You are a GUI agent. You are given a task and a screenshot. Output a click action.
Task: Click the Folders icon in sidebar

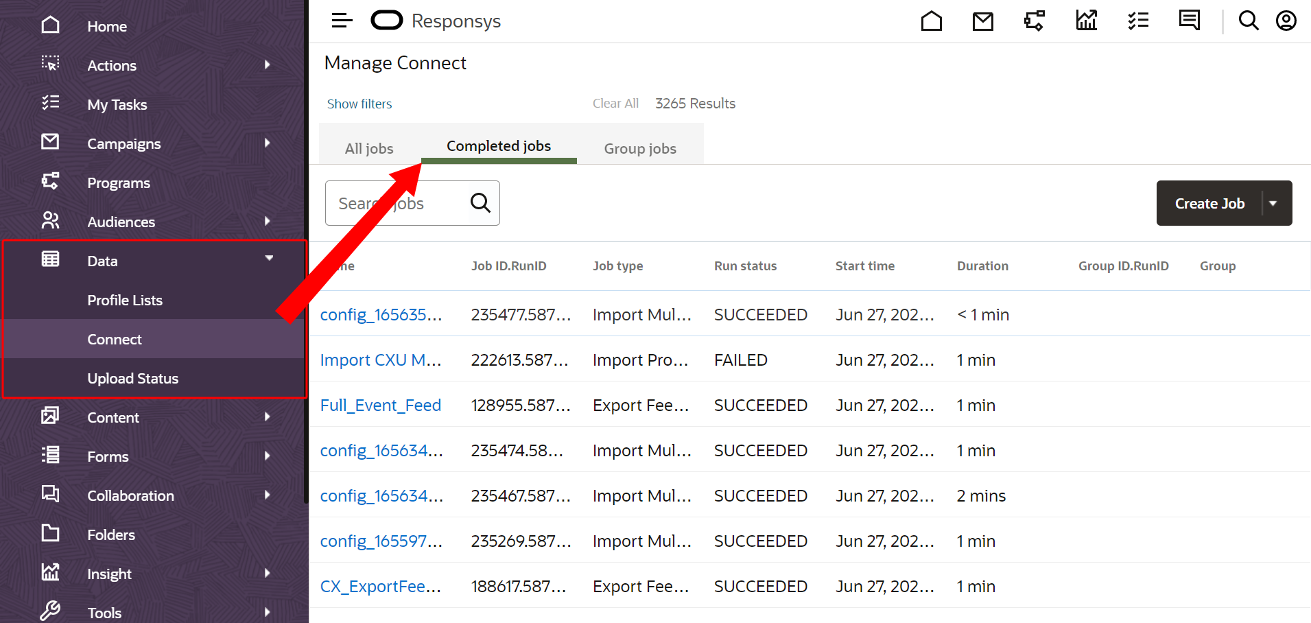point(50,533)
